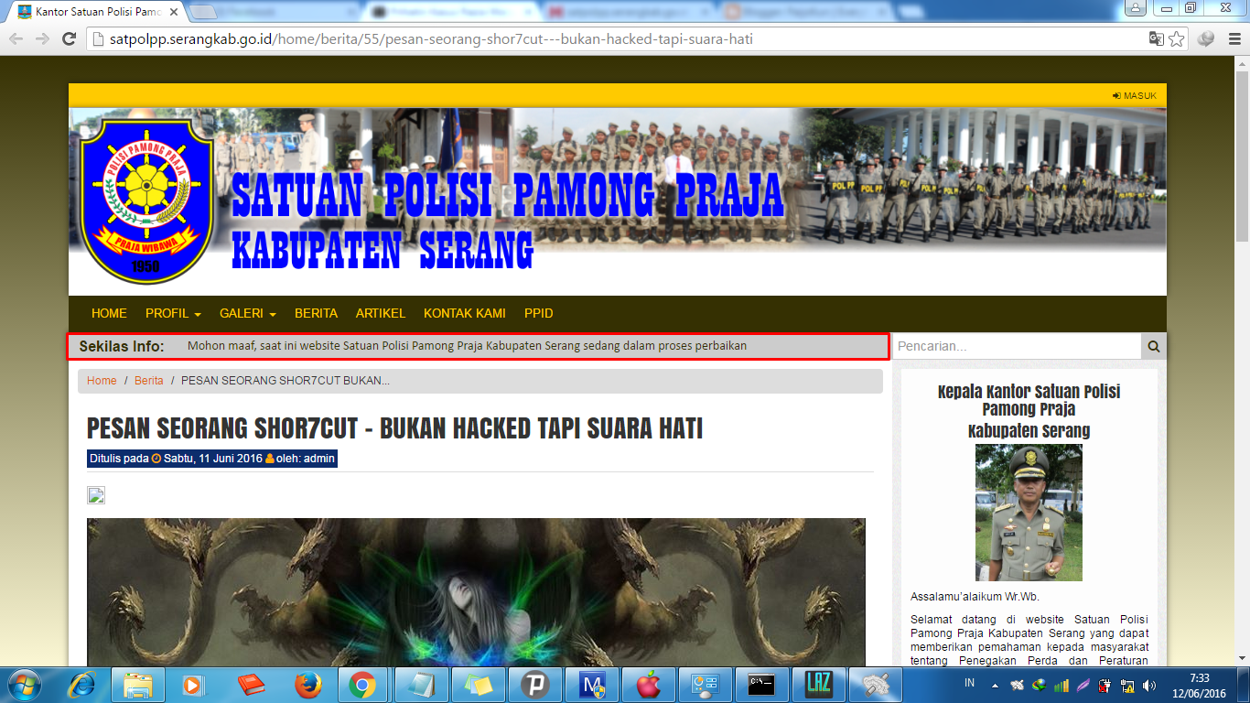Click the Chrome user profile button
1250x703 pixels.
1137,7
